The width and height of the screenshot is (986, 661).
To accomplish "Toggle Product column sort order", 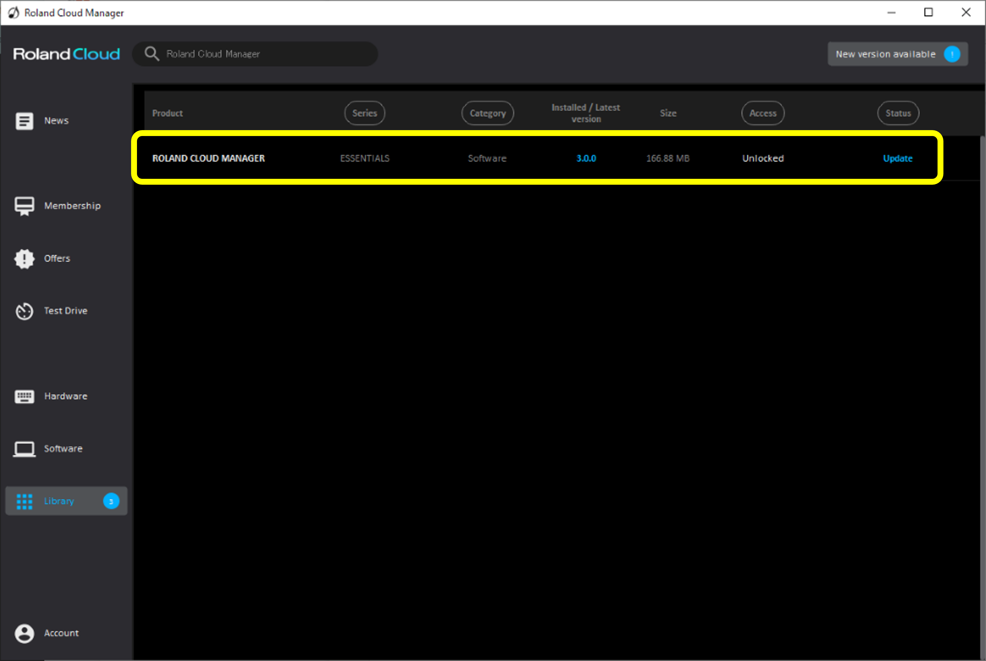I will (166, 113).
